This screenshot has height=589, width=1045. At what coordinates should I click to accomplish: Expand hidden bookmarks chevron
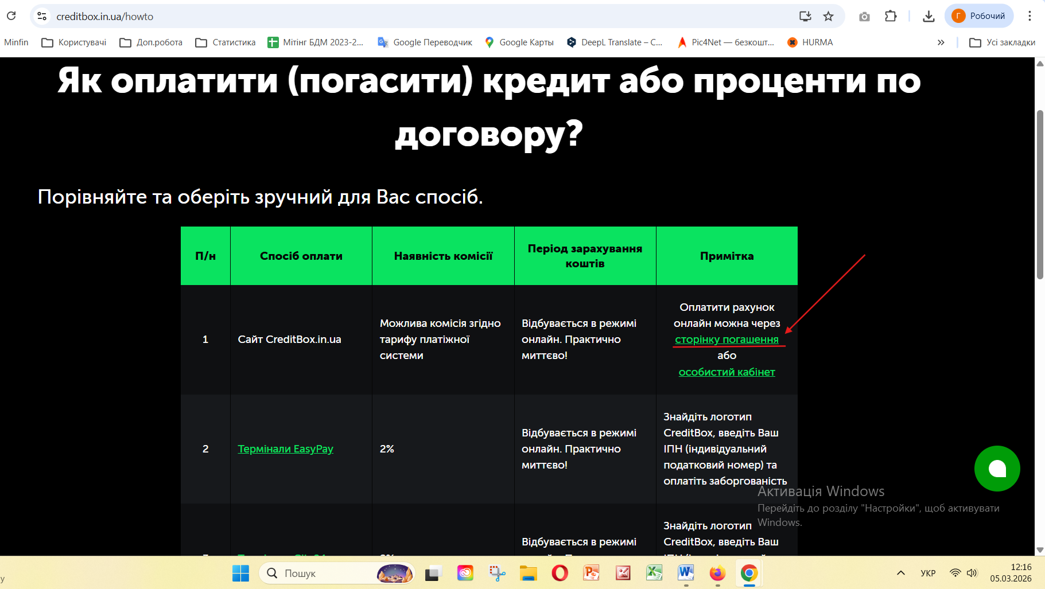pos(941,42)
